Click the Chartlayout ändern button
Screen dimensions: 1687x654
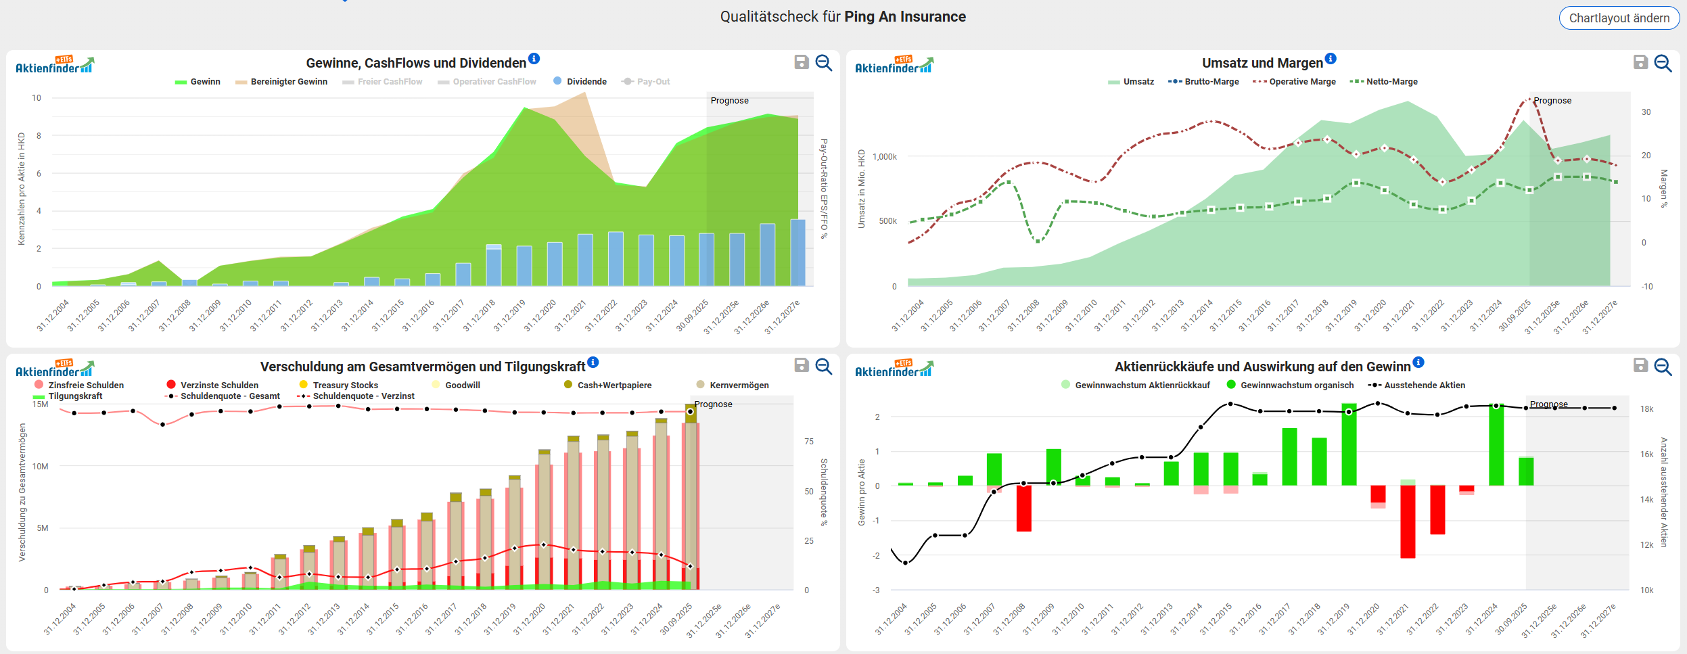coord(1618,18)
